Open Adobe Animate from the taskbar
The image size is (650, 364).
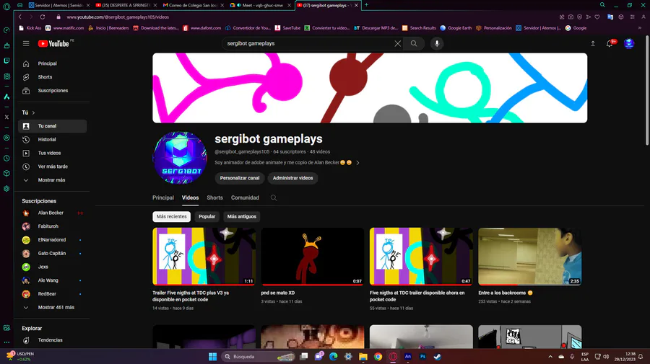tap(408, 356)
